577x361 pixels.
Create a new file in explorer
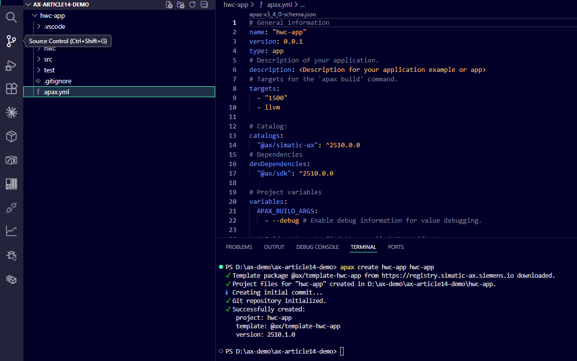coord(169,5)
